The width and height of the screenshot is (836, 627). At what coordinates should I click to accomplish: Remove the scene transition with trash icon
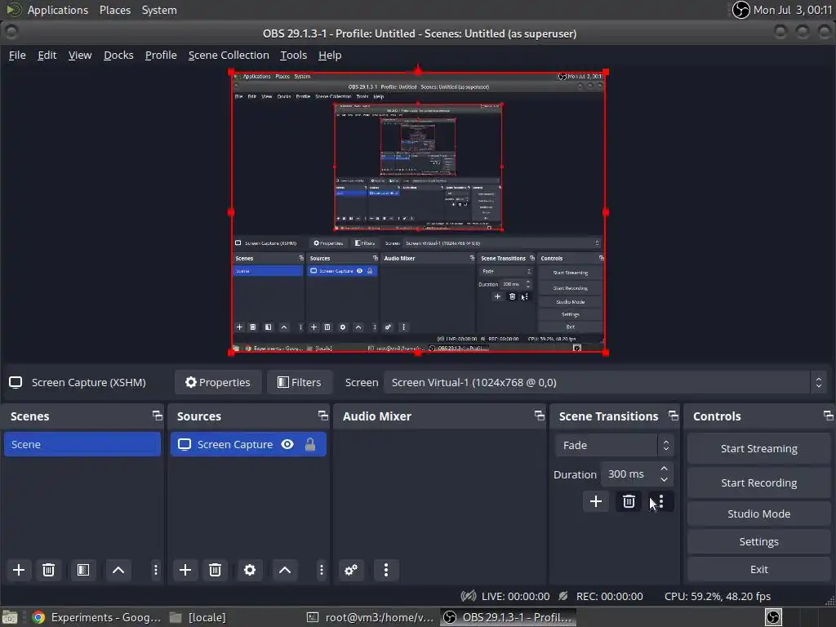click(x=629, y=501)
